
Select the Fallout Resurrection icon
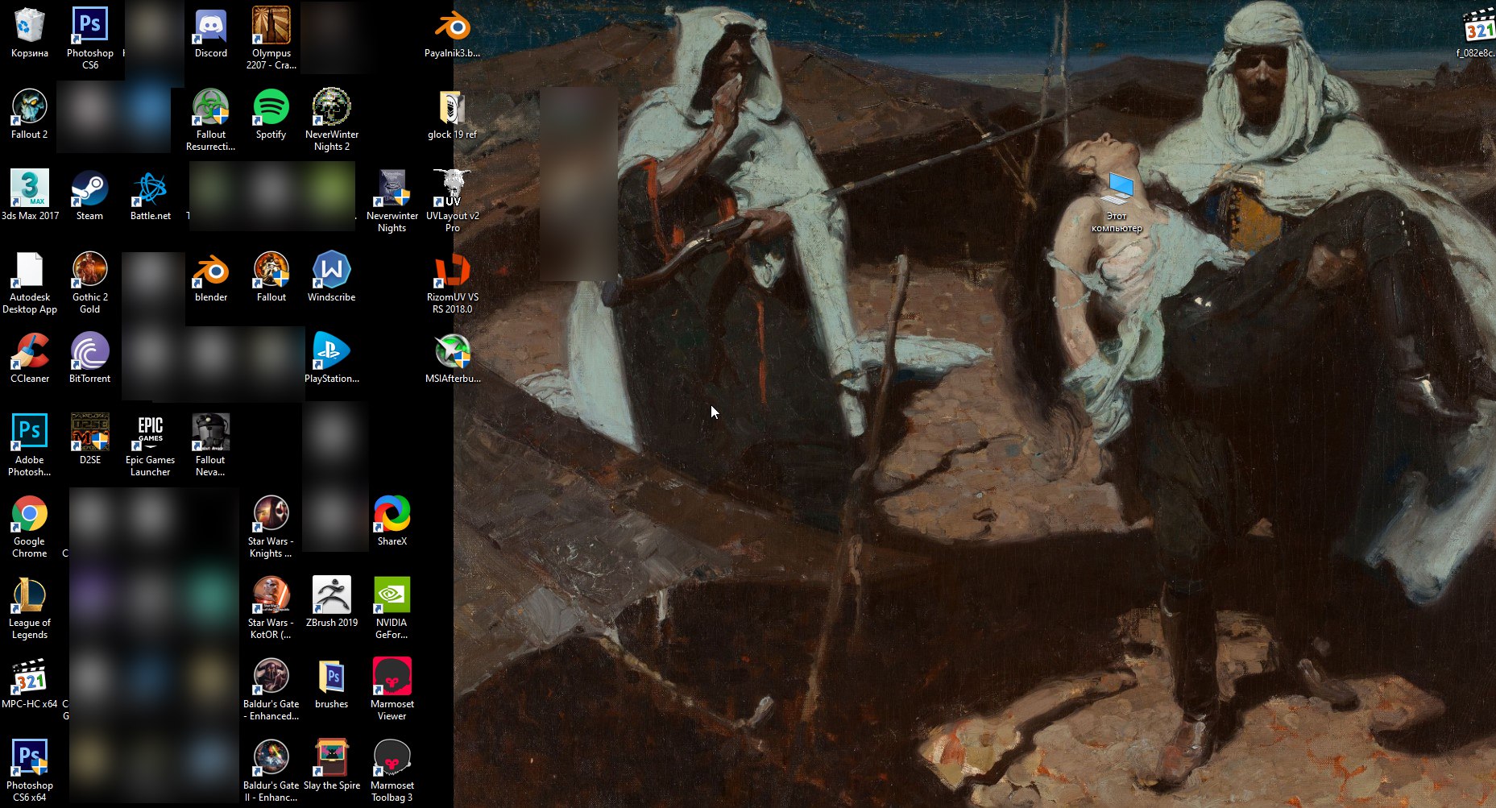pyautogui.click(x=211, y=108)
